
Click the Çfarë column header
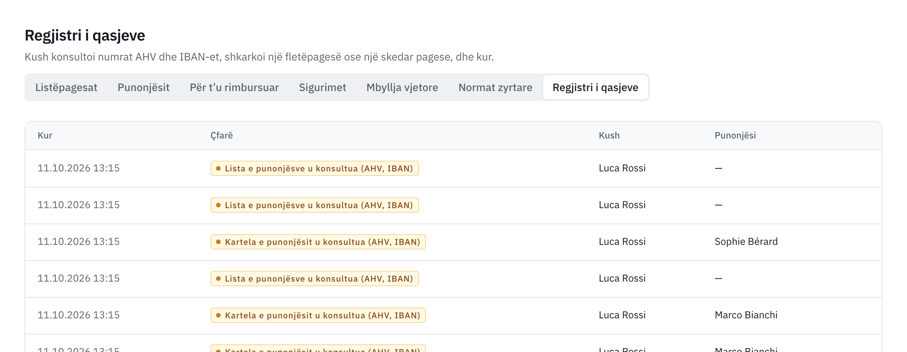221,135
